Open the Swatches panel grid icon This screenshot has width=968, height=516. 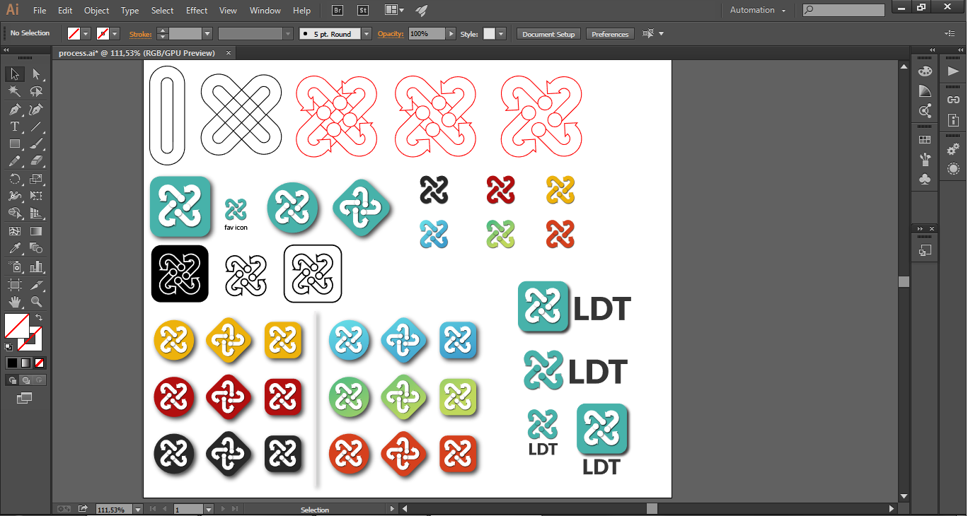coord(925,140)
